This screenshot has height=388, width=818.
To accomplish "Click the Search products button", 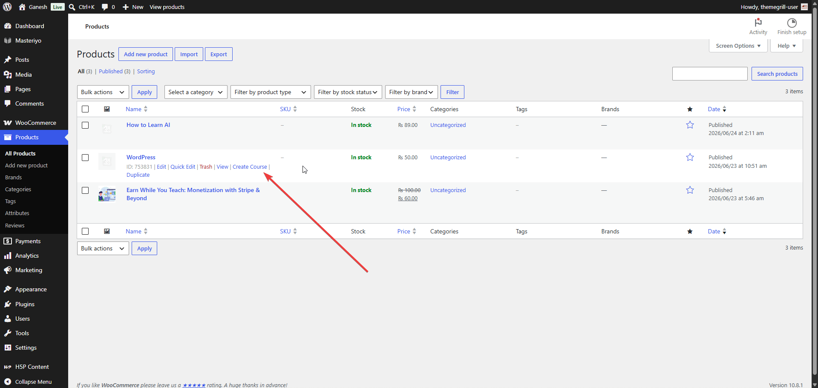I will 777,74.
